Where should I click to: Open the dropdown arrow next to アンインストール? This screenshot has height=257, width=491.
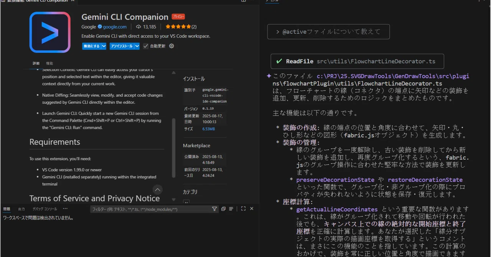pyautogui.click(x=137, y=46)
